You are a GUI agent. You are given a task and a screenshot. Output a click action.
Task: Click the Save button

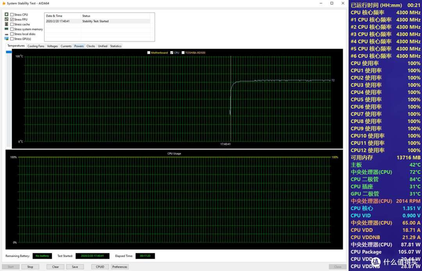[x=75, y=267]
